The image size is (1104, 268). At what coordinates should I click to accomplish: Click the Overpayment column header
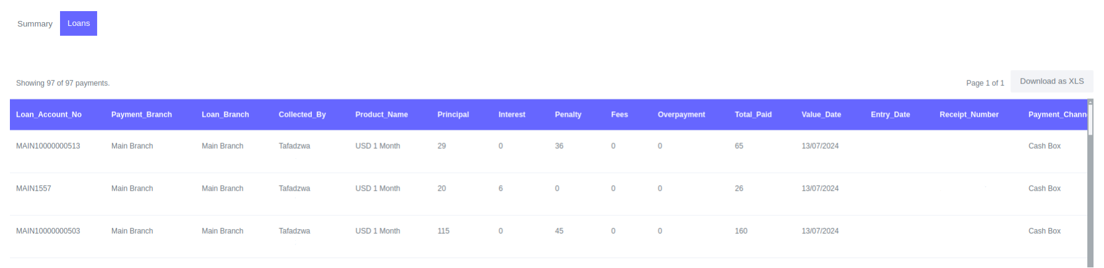pyautogui.click(x=681, y=115)
